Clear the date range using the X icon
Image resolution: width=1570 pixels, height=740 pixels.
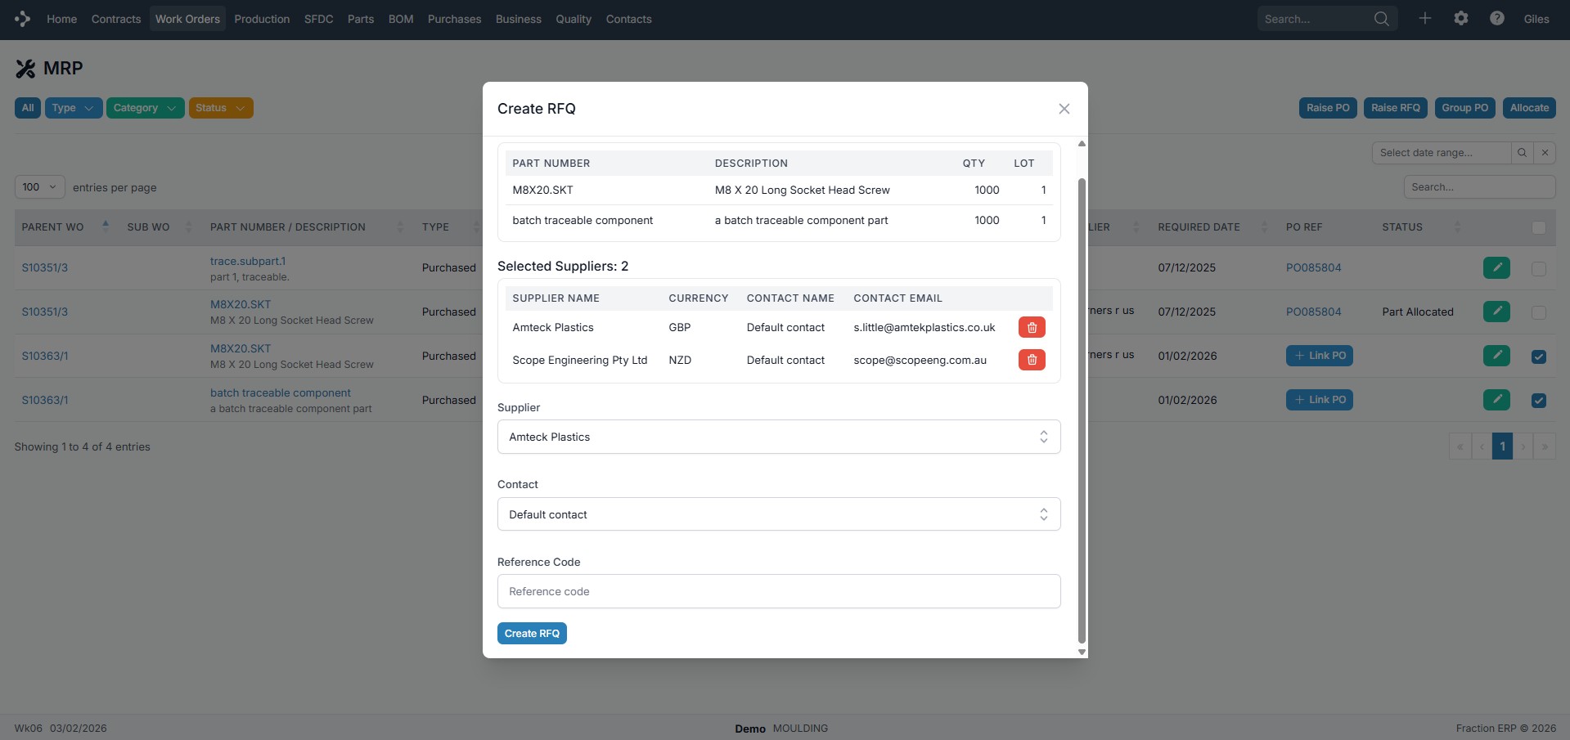point(1545,152)
